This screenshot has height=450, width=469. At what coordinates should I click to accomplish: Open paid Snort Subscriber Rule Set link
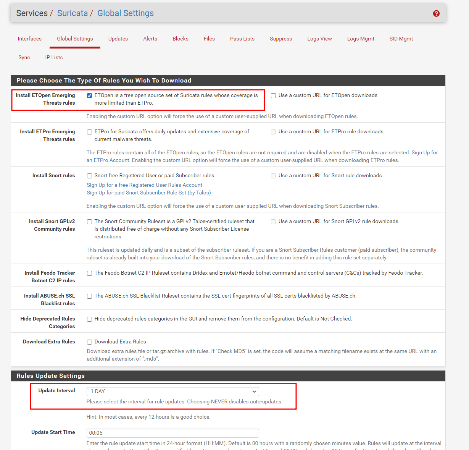coord(149,193)
